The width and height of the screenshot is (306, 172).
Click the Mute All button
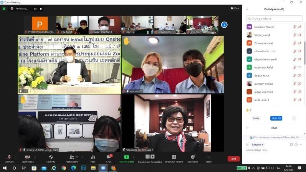point(276,118)
